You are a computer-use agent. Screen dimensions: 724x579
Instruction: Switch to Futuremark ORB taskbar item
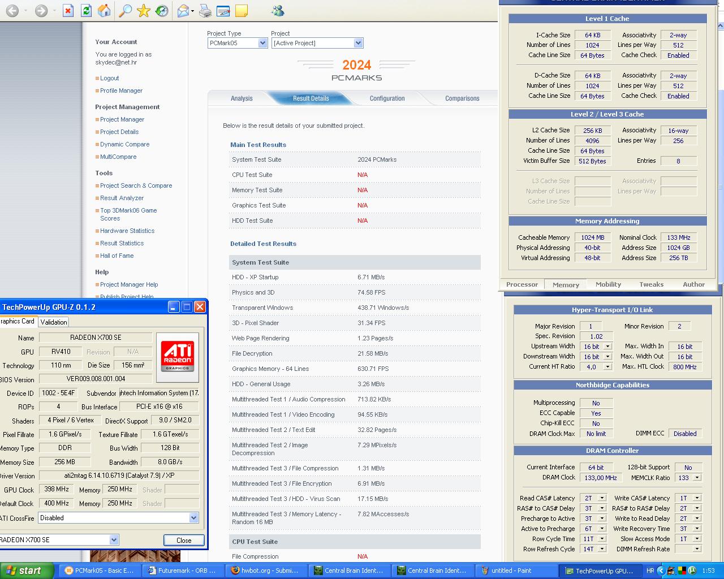182,571
